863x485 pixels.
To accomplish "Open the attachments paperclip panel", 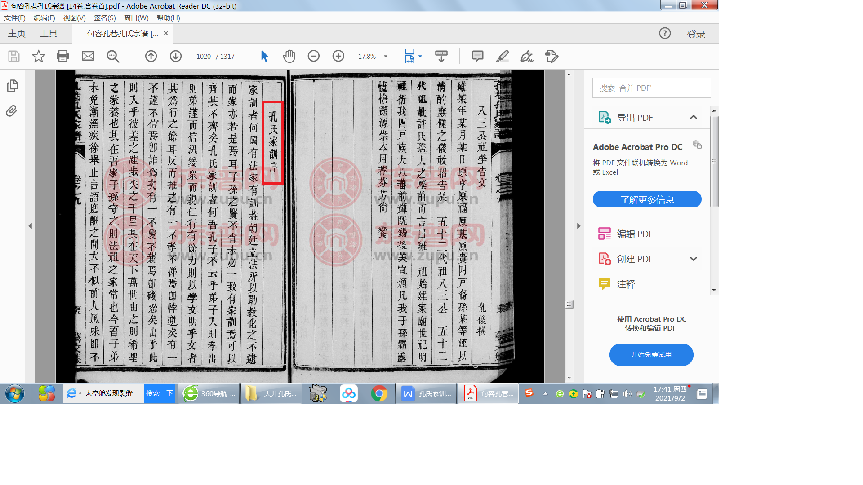I will (x=12, y=111).
